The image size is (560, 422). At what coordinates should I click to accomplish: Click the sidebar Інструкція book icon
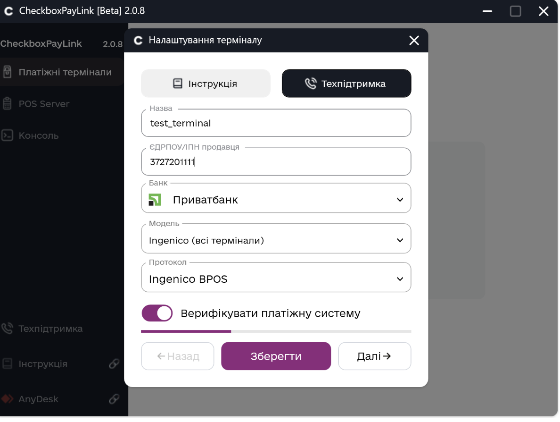[x=7, y=364]
